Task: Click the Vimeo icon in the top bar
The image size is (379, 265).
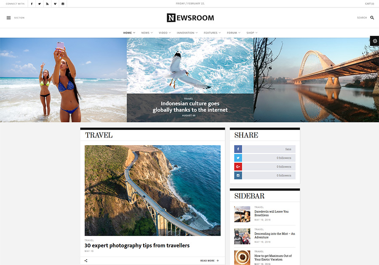Action: coord(55,4)
